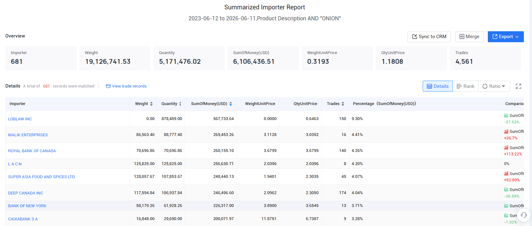Open MALIK ENTERPRISES importer link
532x226 pixels.
[28, 135]
